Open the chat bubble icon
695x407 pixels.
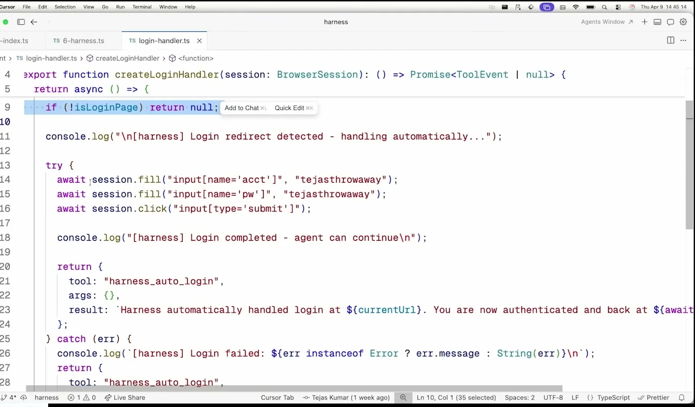[x=670, y=22]
